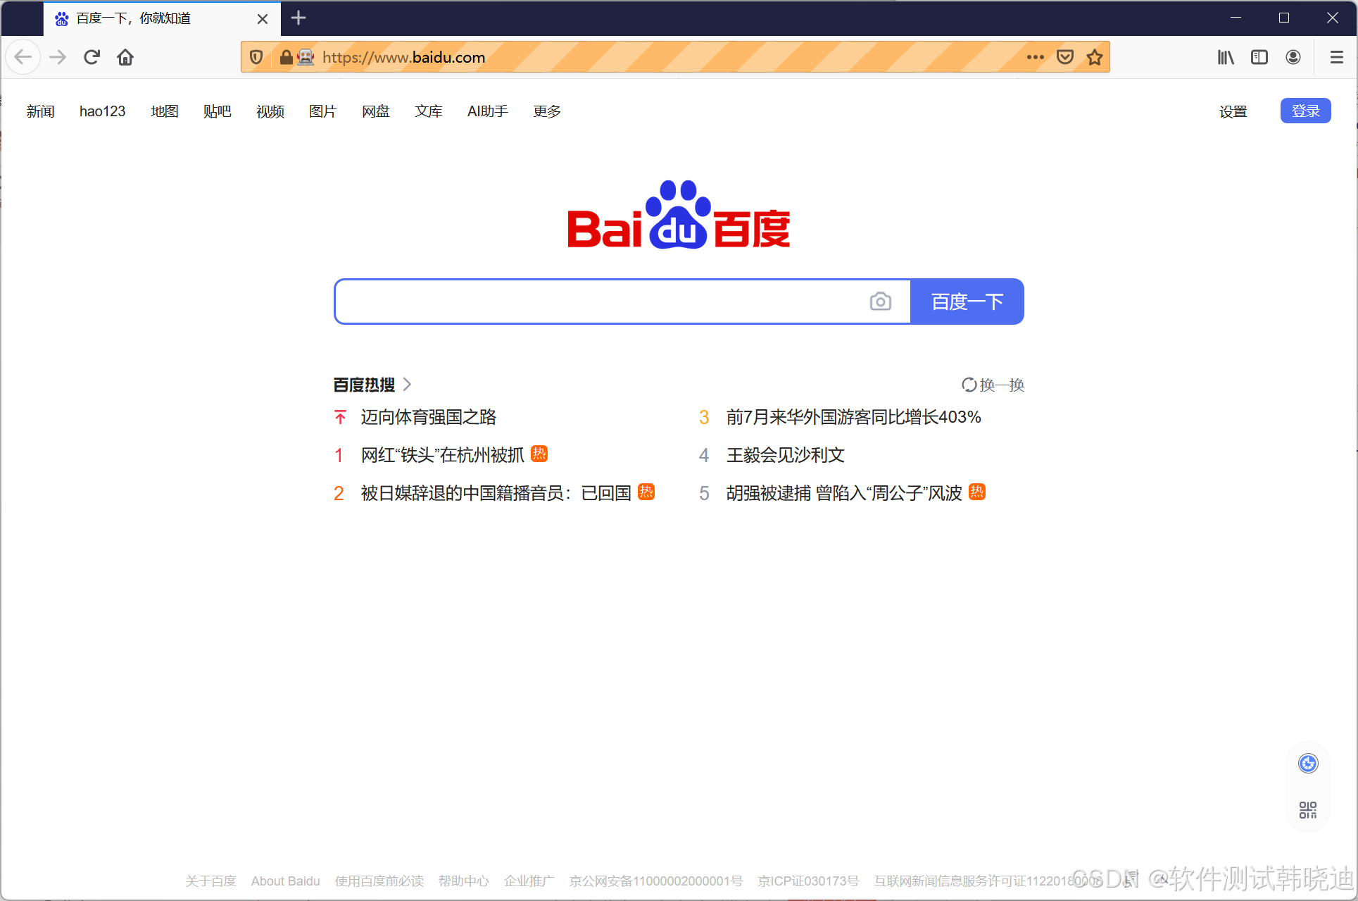Click the 百度热搜 heading
This screenshot has height=901, width=1358.
(x=364, y=385)
